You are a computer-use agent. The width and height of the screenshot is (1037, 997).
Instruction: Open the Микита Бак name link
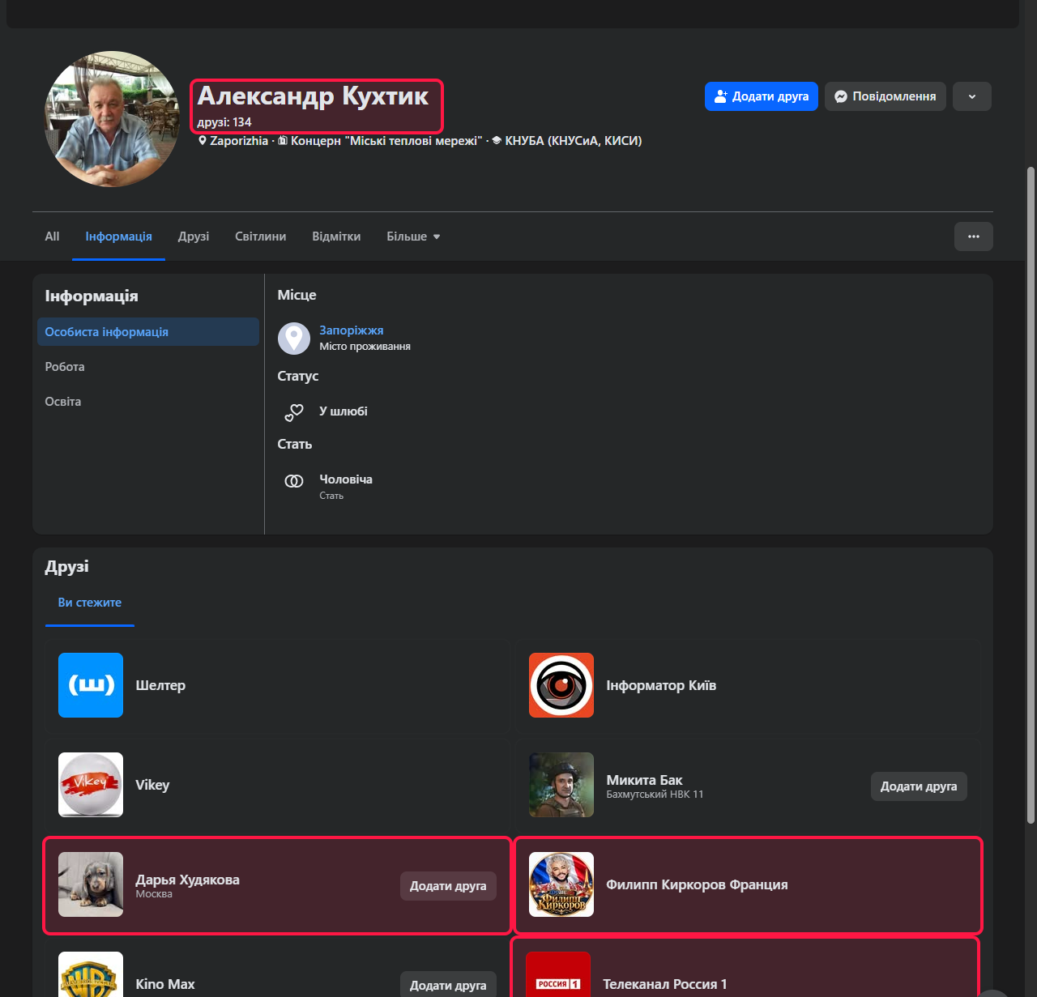pos(644,780)
